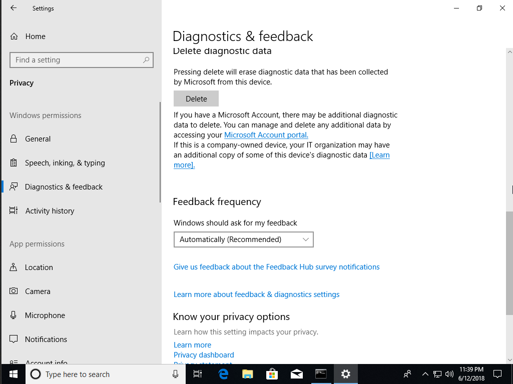Viewport: 513px width, 384px height.
Task: Open Mail app from taskbar
Action: [x=296, y=374]
